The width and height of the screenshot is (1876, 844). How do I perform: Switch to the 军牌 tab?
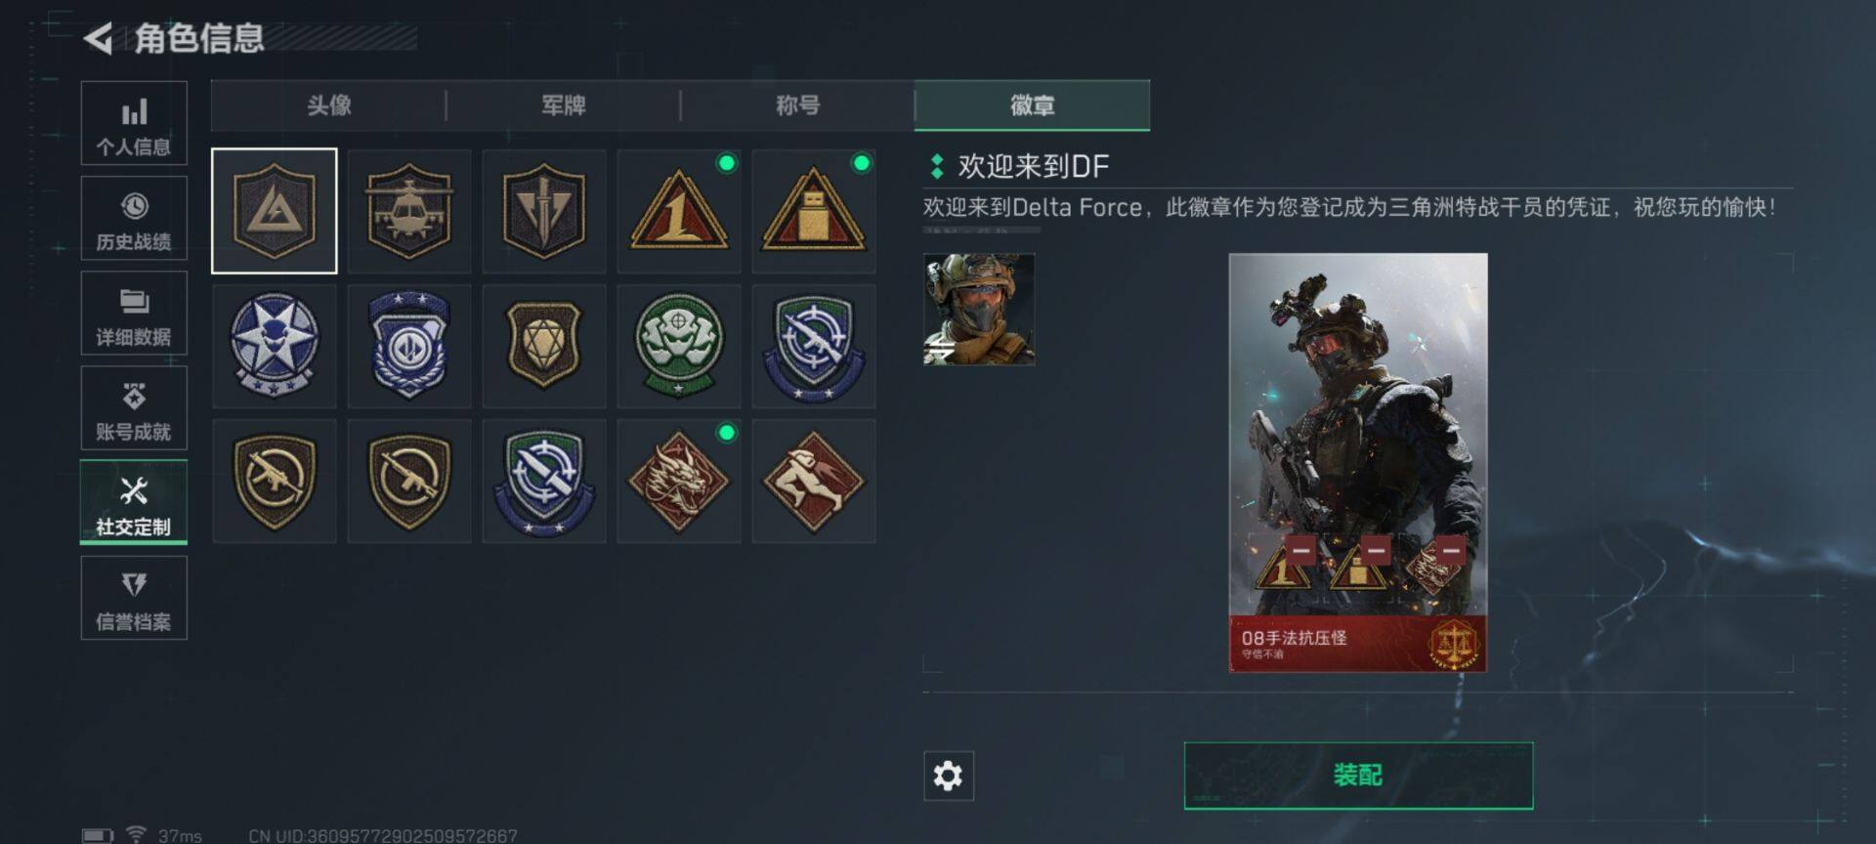point(564,105)
